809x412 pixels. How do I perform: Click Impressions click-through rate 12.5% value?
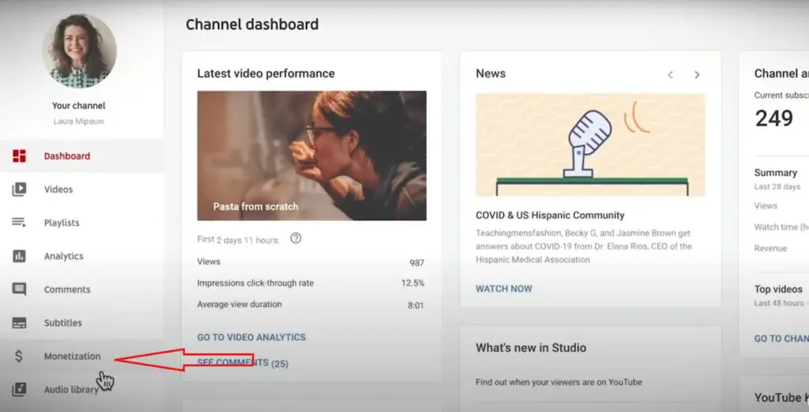(x=412, y=283)
